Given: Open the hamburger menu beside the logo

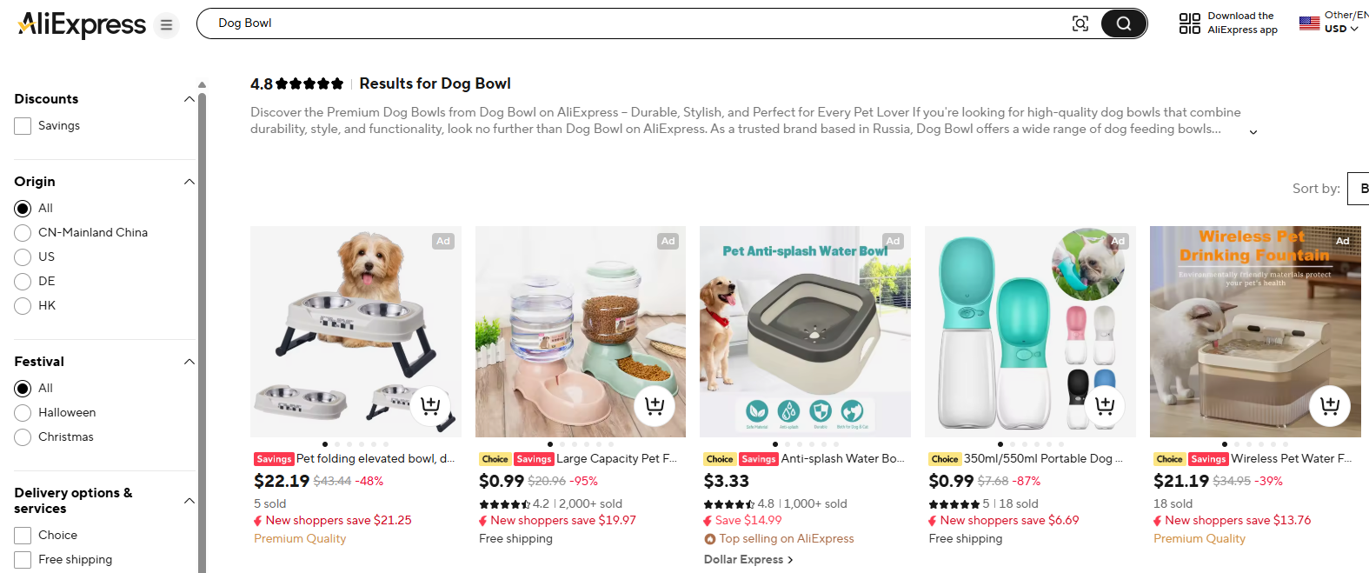Looking at the screenshot, I should (166, 24).
